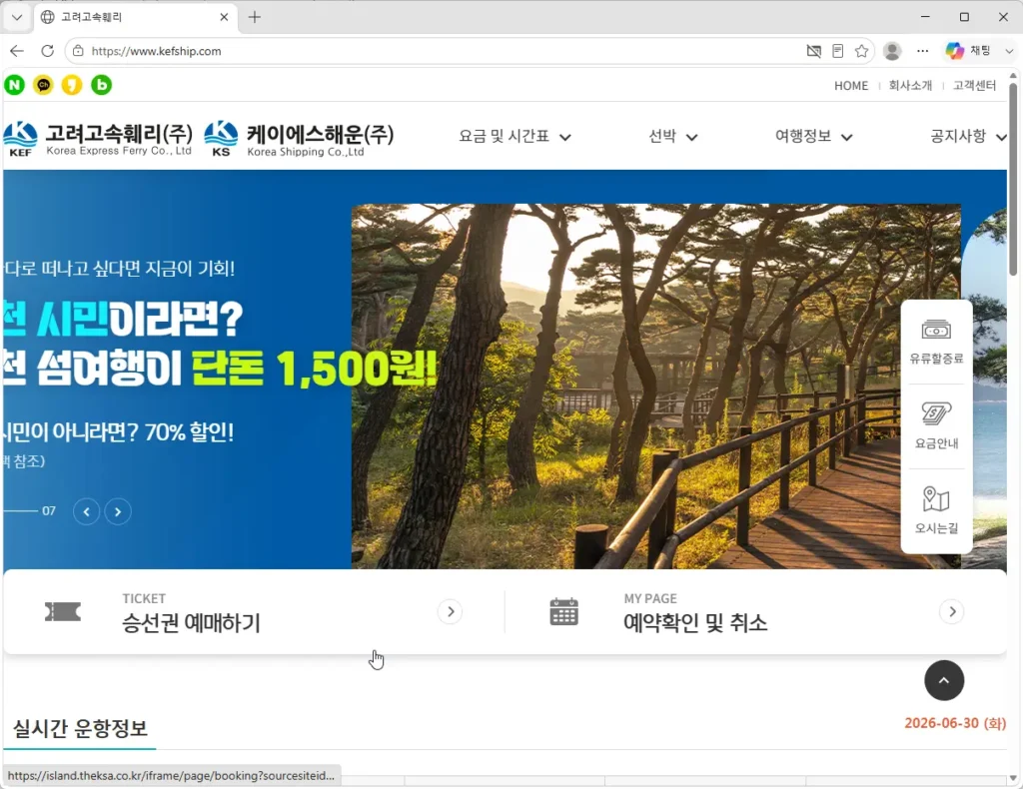Click the date text 2026-06-30 (화)
The width and height of the screenshot is (1023, 789).
click(954, 723)
